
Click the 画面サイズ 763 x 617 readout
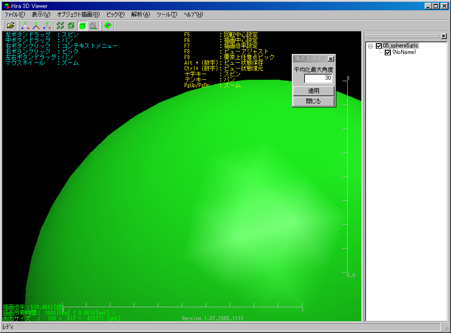[62, 318]
